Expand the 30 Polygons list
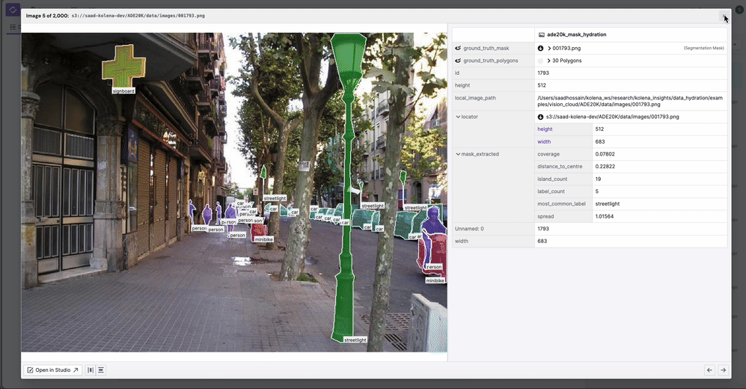This screenshot has height=389, width=746. tap(549, 61)
